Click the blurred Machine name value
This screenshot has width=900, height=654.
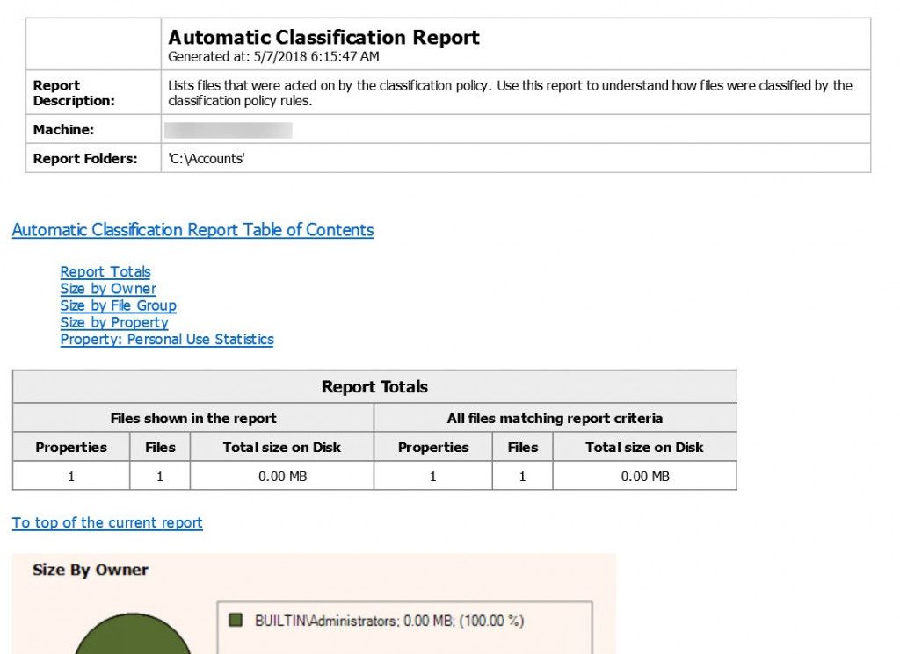(229, 130)
